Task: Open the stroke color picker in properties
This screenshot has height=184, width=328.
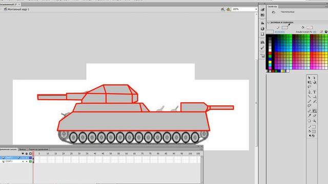Action: [x=285, y=28]
